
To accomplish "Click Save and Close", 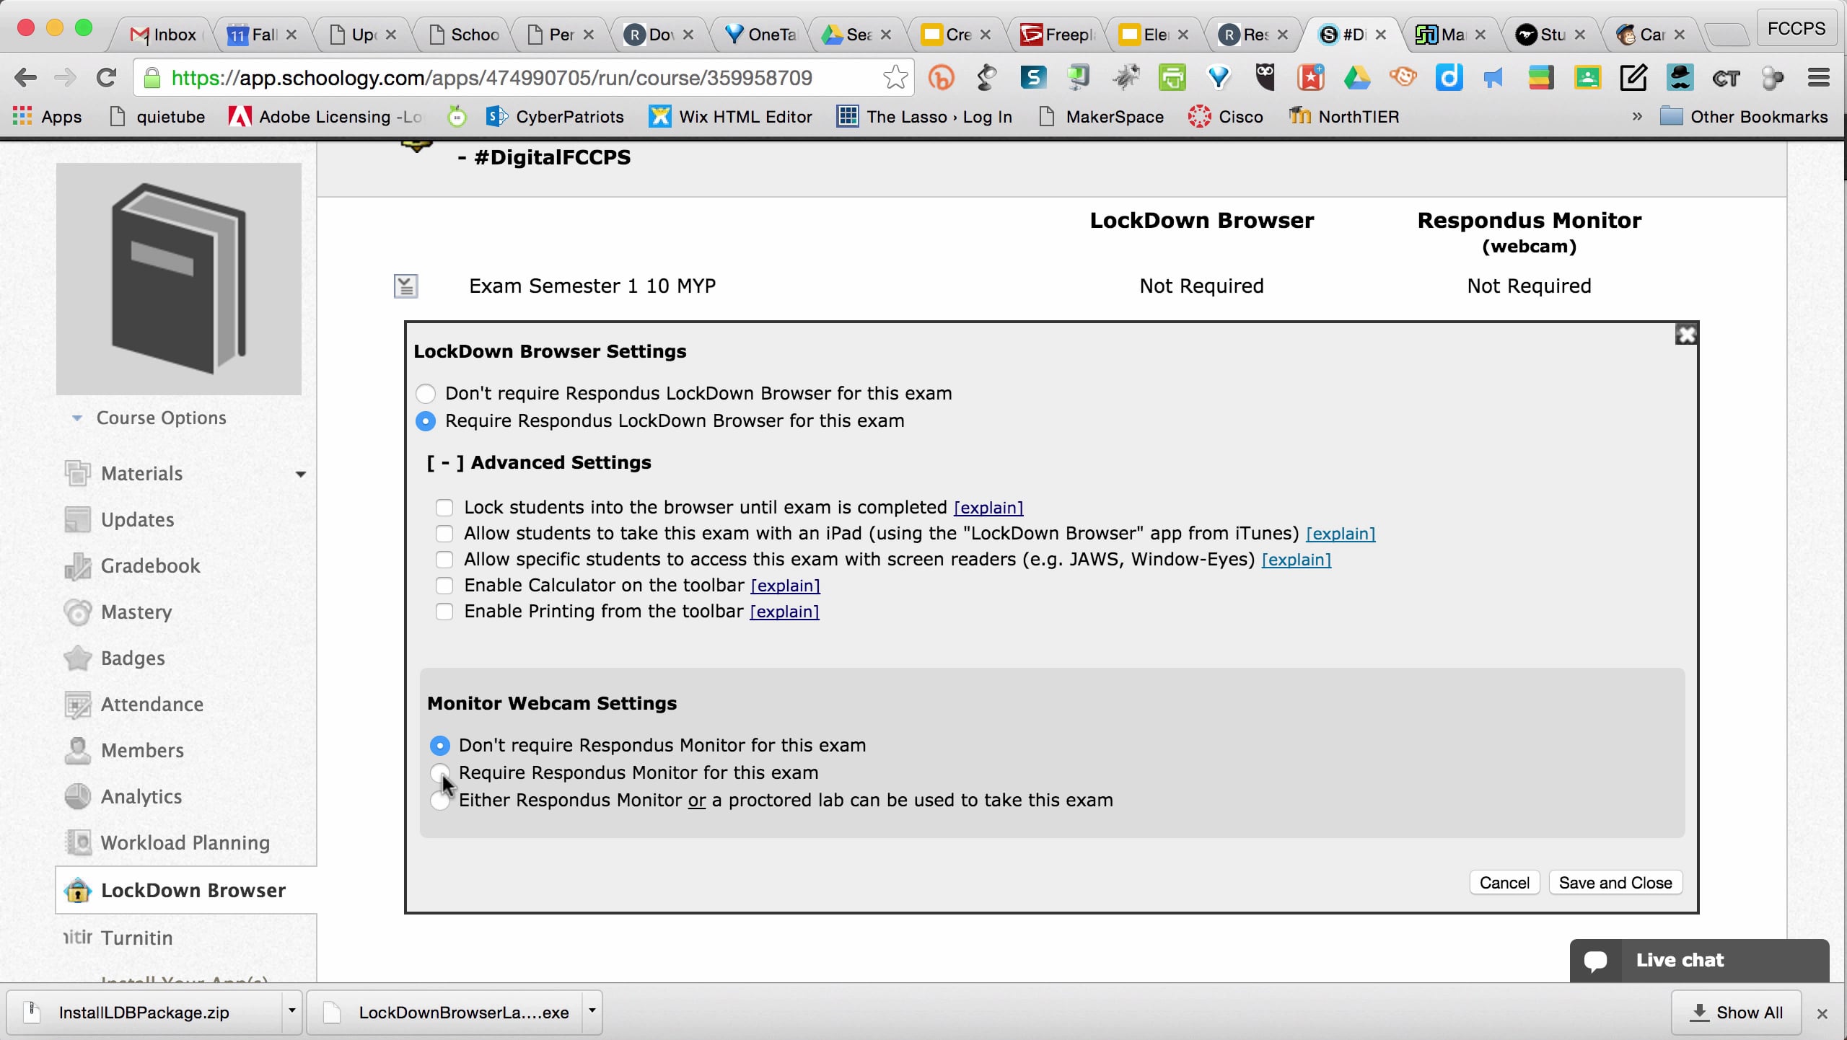I will (x=1615, y=882).
